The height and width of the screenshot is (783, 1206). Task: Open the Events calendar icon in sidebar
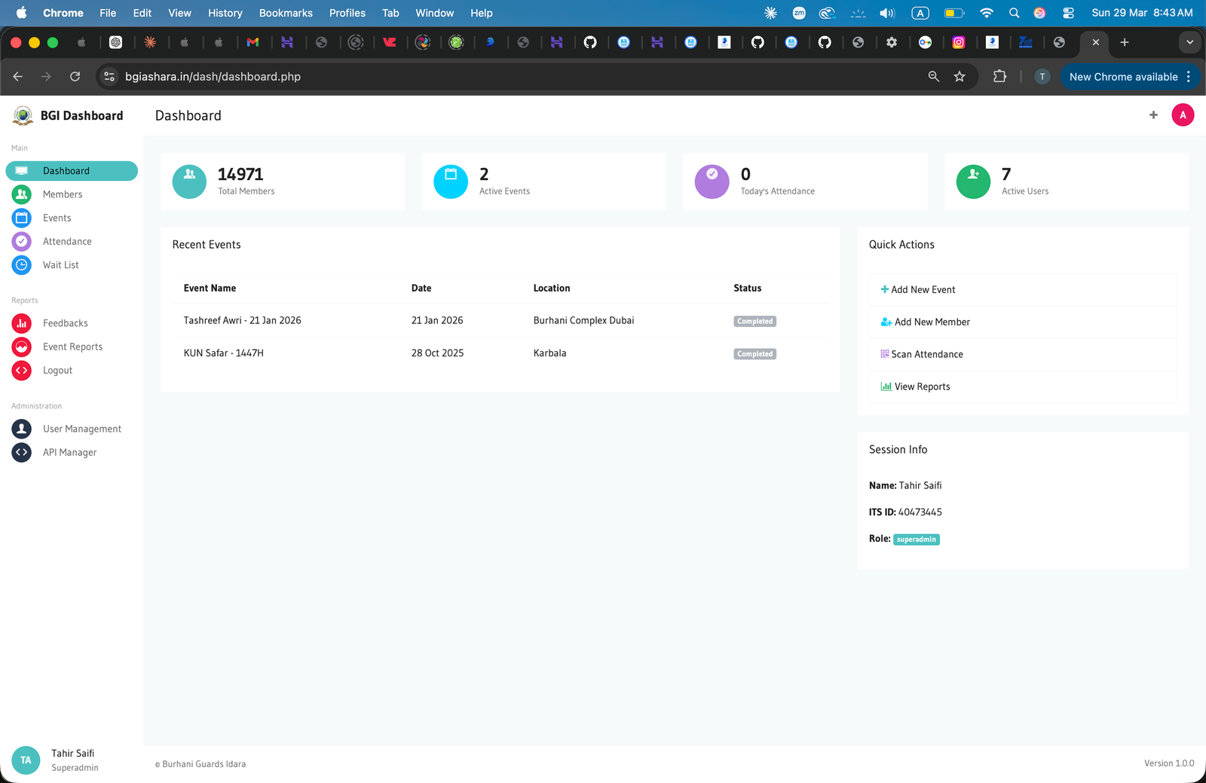point(22,218)
